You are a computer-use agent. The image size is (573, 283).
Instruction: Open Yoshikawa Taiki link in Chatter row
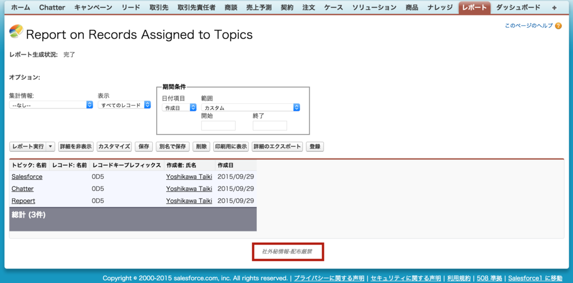(189, 189)
